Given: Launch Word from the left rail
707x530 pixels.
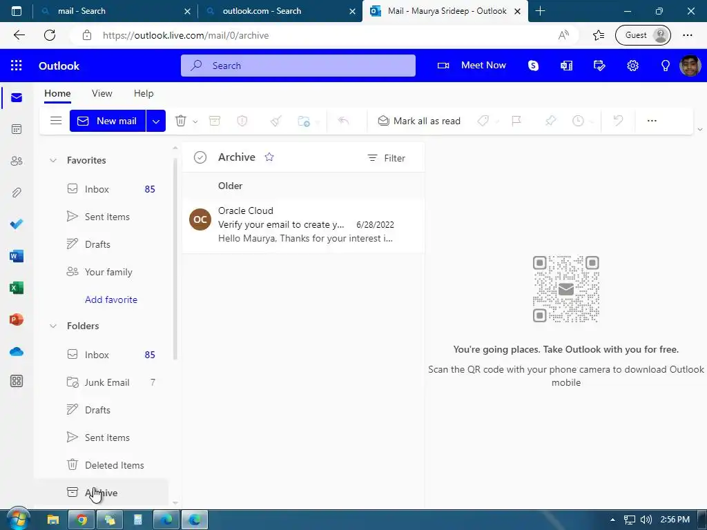Looking at the screenshot, I should (x=17, y=256).
